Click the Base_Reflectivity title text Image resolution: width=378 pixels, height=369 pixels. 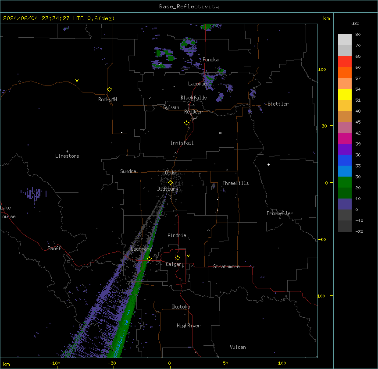pos(189,7)
